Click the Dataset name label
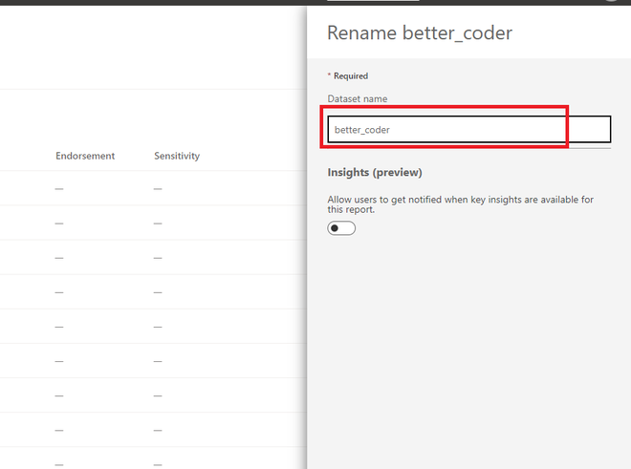 pyautogui.click(x=358, y=98)
